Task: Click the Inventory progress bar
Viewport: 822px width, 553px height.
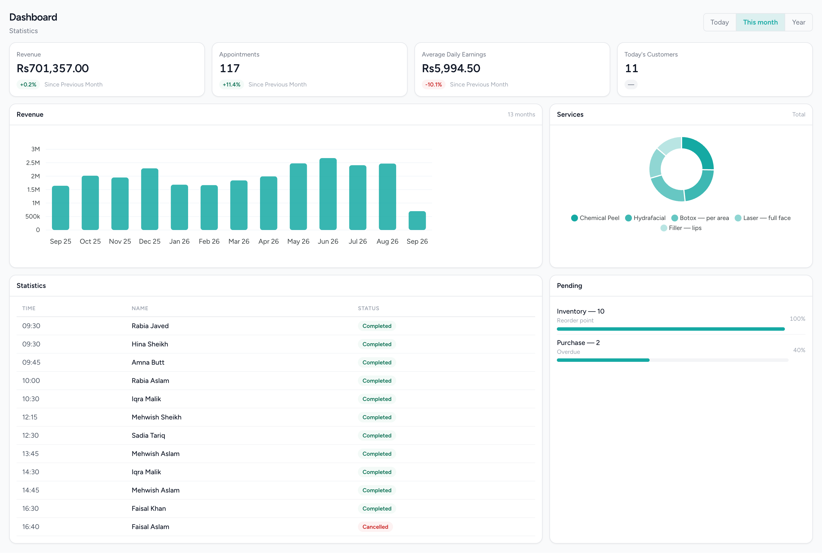Action: click(x=671, y=329)
